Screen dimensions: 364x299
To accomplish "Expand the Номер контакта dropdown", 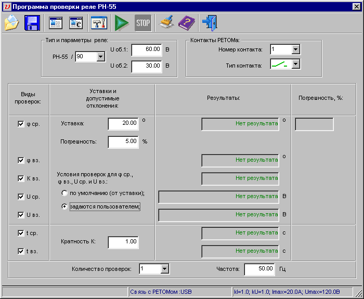I will [x=295, y=49].
